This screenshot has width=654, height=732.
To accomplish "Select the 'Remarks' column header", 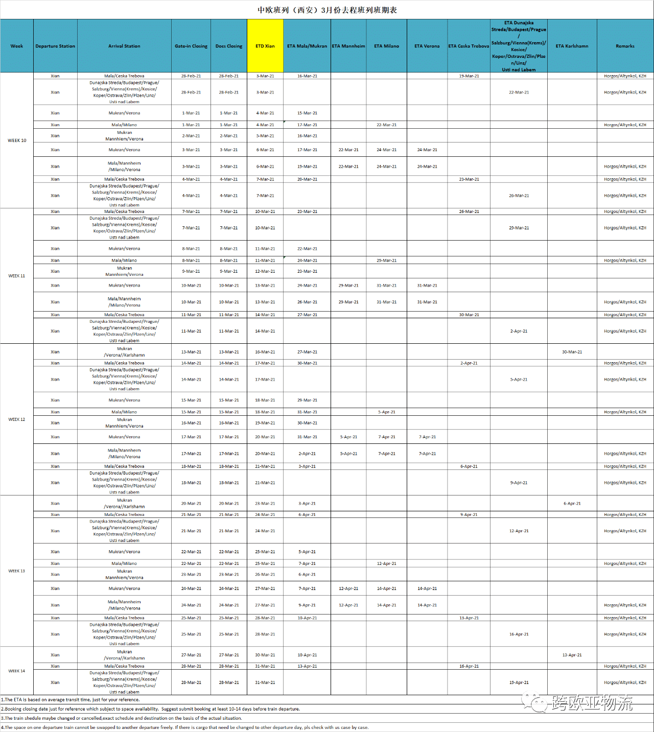I will (x=625, y=46).
